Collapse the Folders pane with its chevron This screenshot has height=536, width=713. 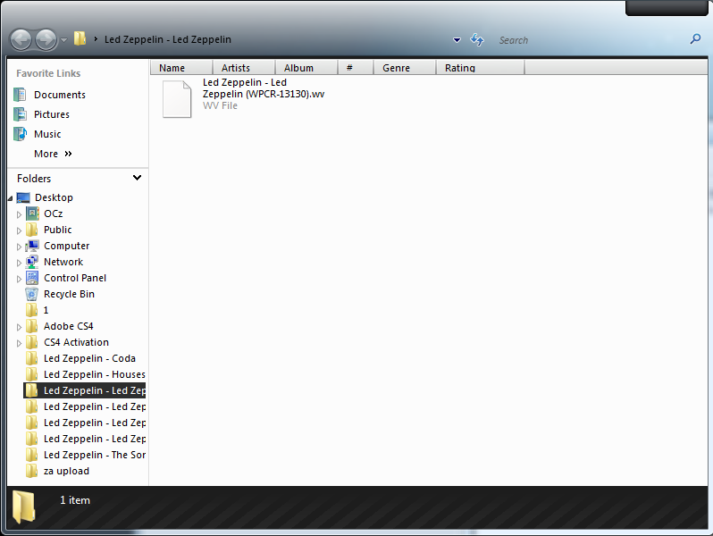(x=137, y=178)
